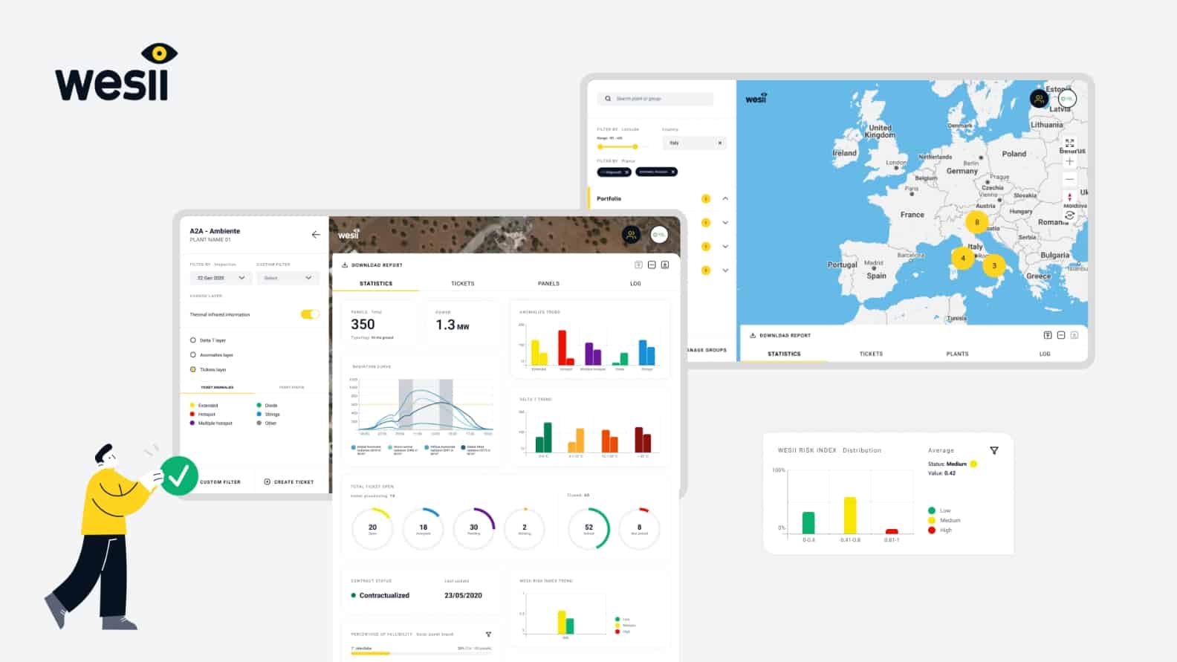The width and height of the screenshot is (1177, 662).
Task: Reset the map compass orientation
Action: (x=1070, y=198)
